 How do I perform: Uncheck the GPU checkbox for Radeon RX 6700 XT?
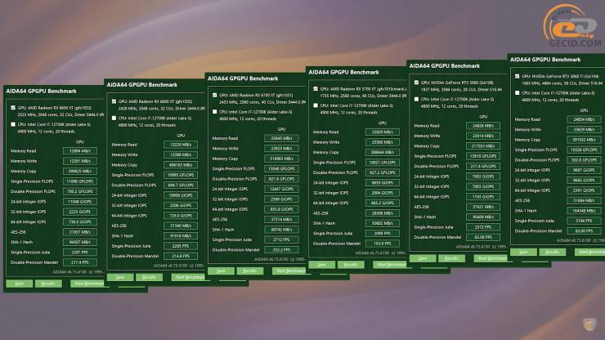214,95
